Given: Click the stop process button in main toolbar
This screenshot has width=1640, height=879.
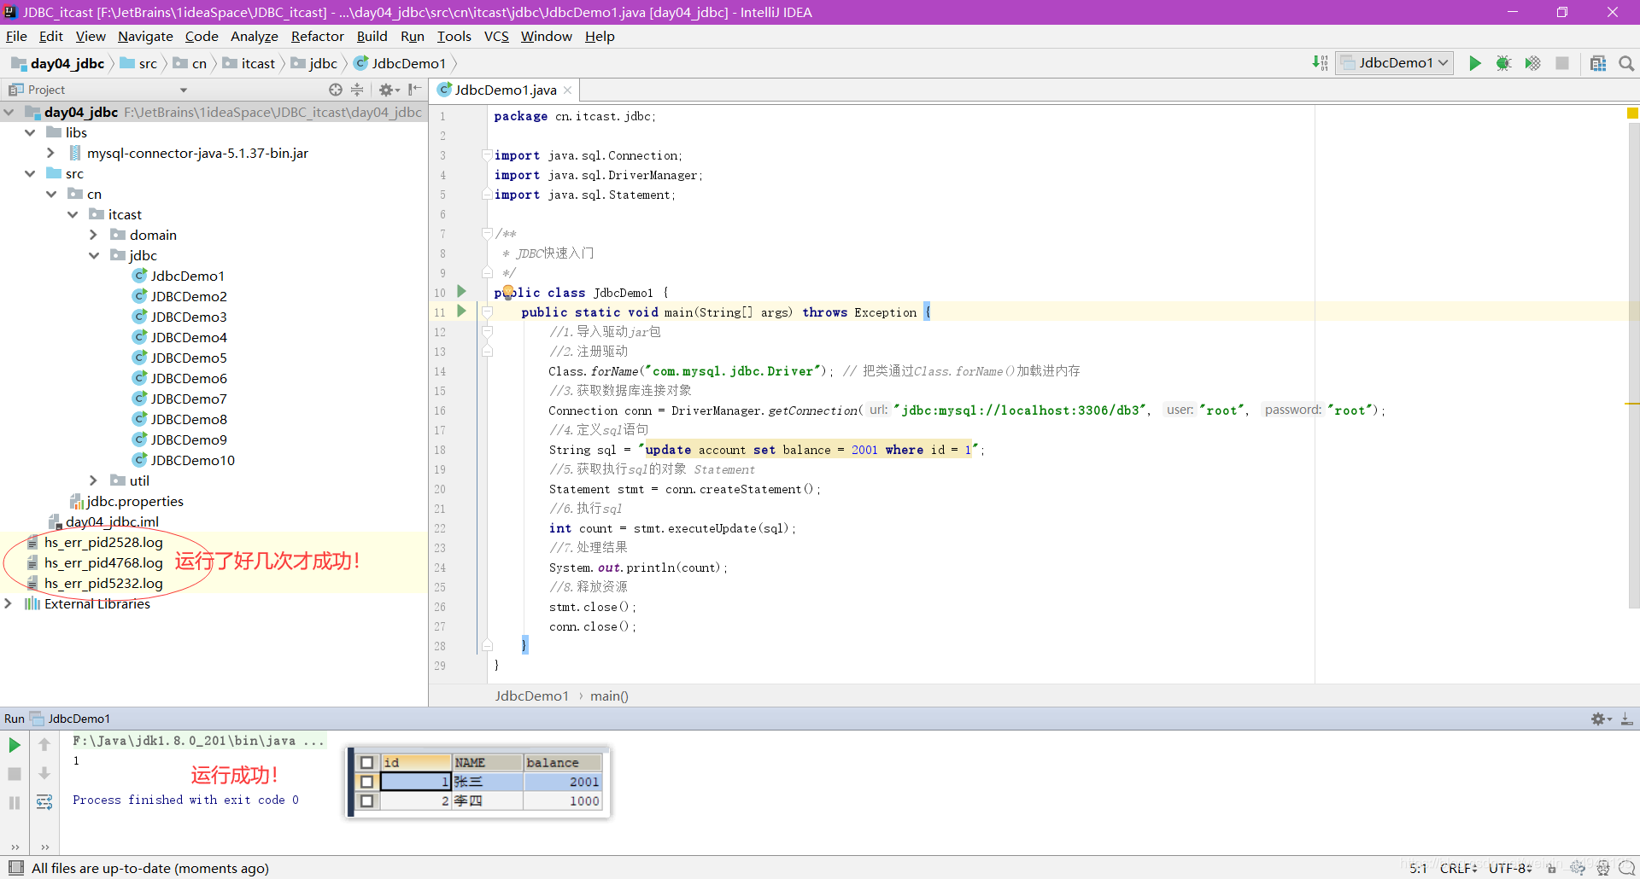Looking at the screenshot, I should pos(1562,63).
